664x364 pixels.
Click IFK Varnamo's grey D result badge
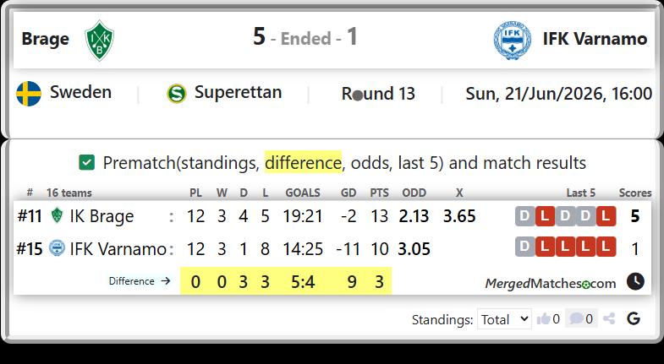(524, 247)
